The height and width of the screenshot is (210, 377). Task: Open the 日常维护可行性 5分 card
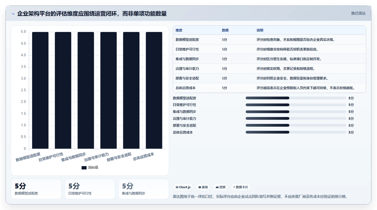[90, 189]
